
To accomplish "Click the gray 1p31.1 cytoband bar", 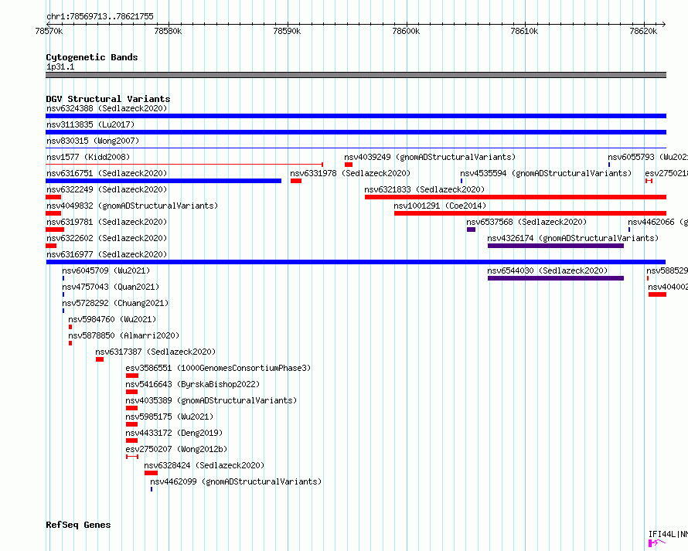I will click(x=356, y=75).
